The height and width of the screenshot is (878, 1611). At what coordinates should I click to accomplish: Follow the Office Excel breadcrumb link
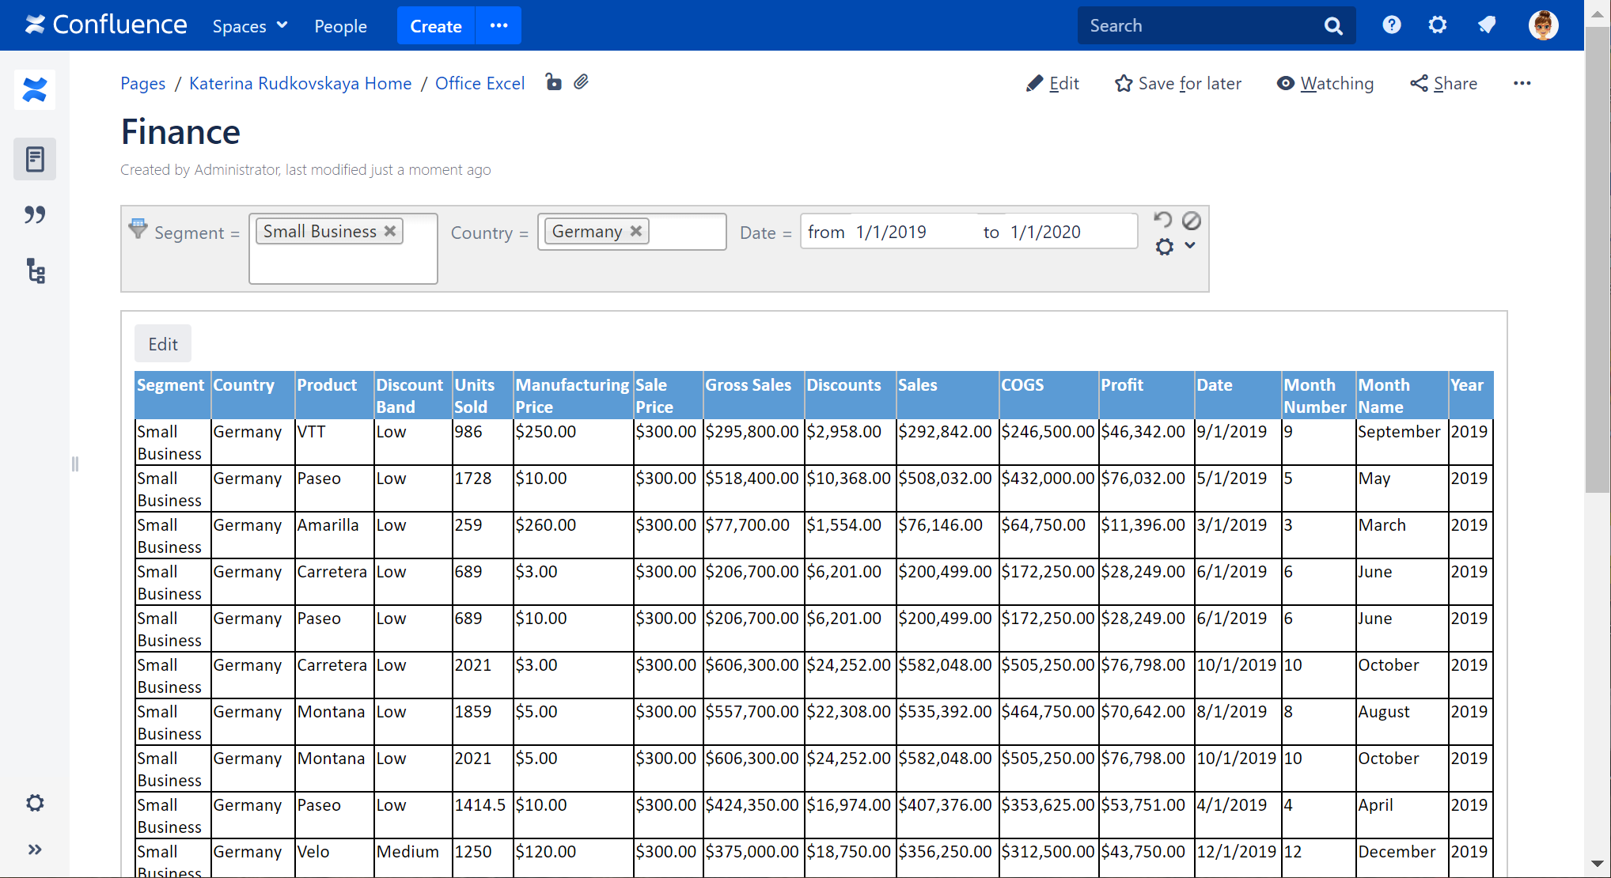[480, 83]
